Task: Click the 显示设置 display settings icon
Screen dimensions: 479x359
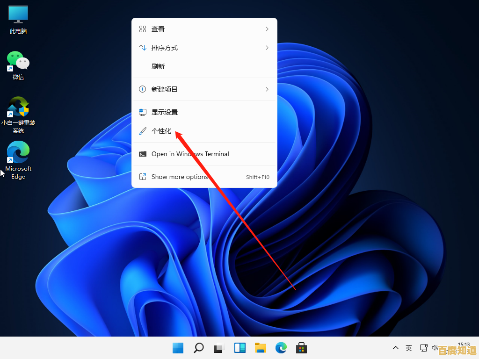Action: [142, 112]
